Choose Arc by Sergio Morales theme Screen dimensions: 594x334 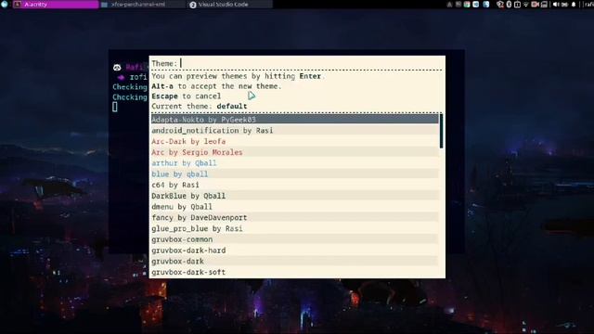coord(295,152)
